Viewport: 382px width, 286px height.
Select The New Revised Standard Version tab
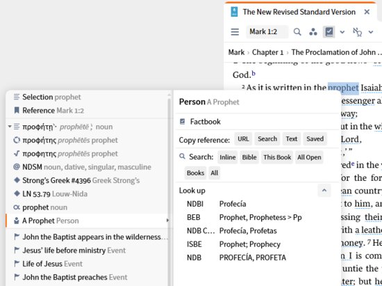pyautogui.click(x=299, y=12)
